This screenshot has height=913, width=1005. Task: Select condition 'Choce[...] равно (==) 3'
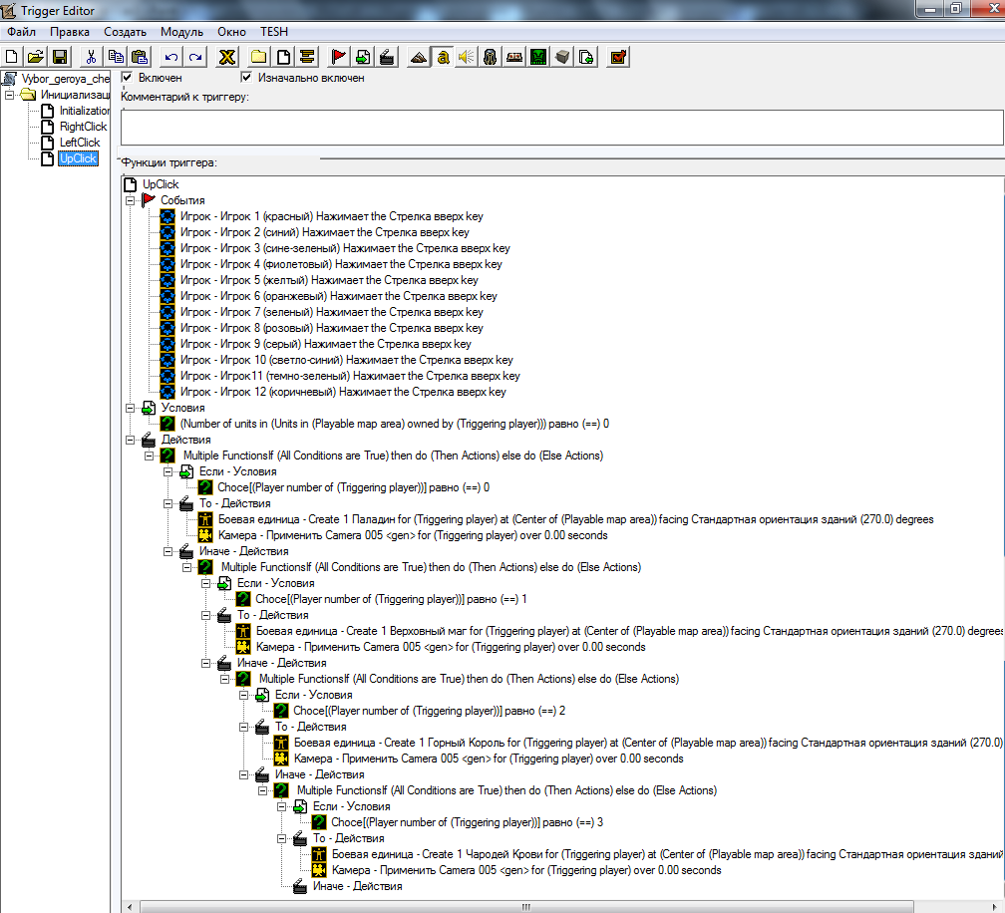pyautogui.click(x=467, y=822)
